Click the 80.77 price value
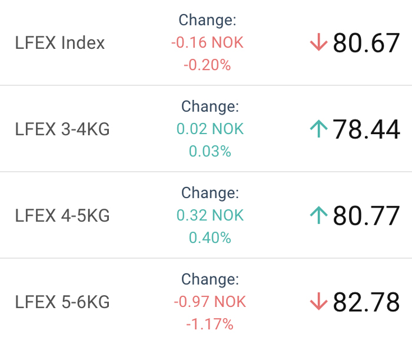 point(366,215)
